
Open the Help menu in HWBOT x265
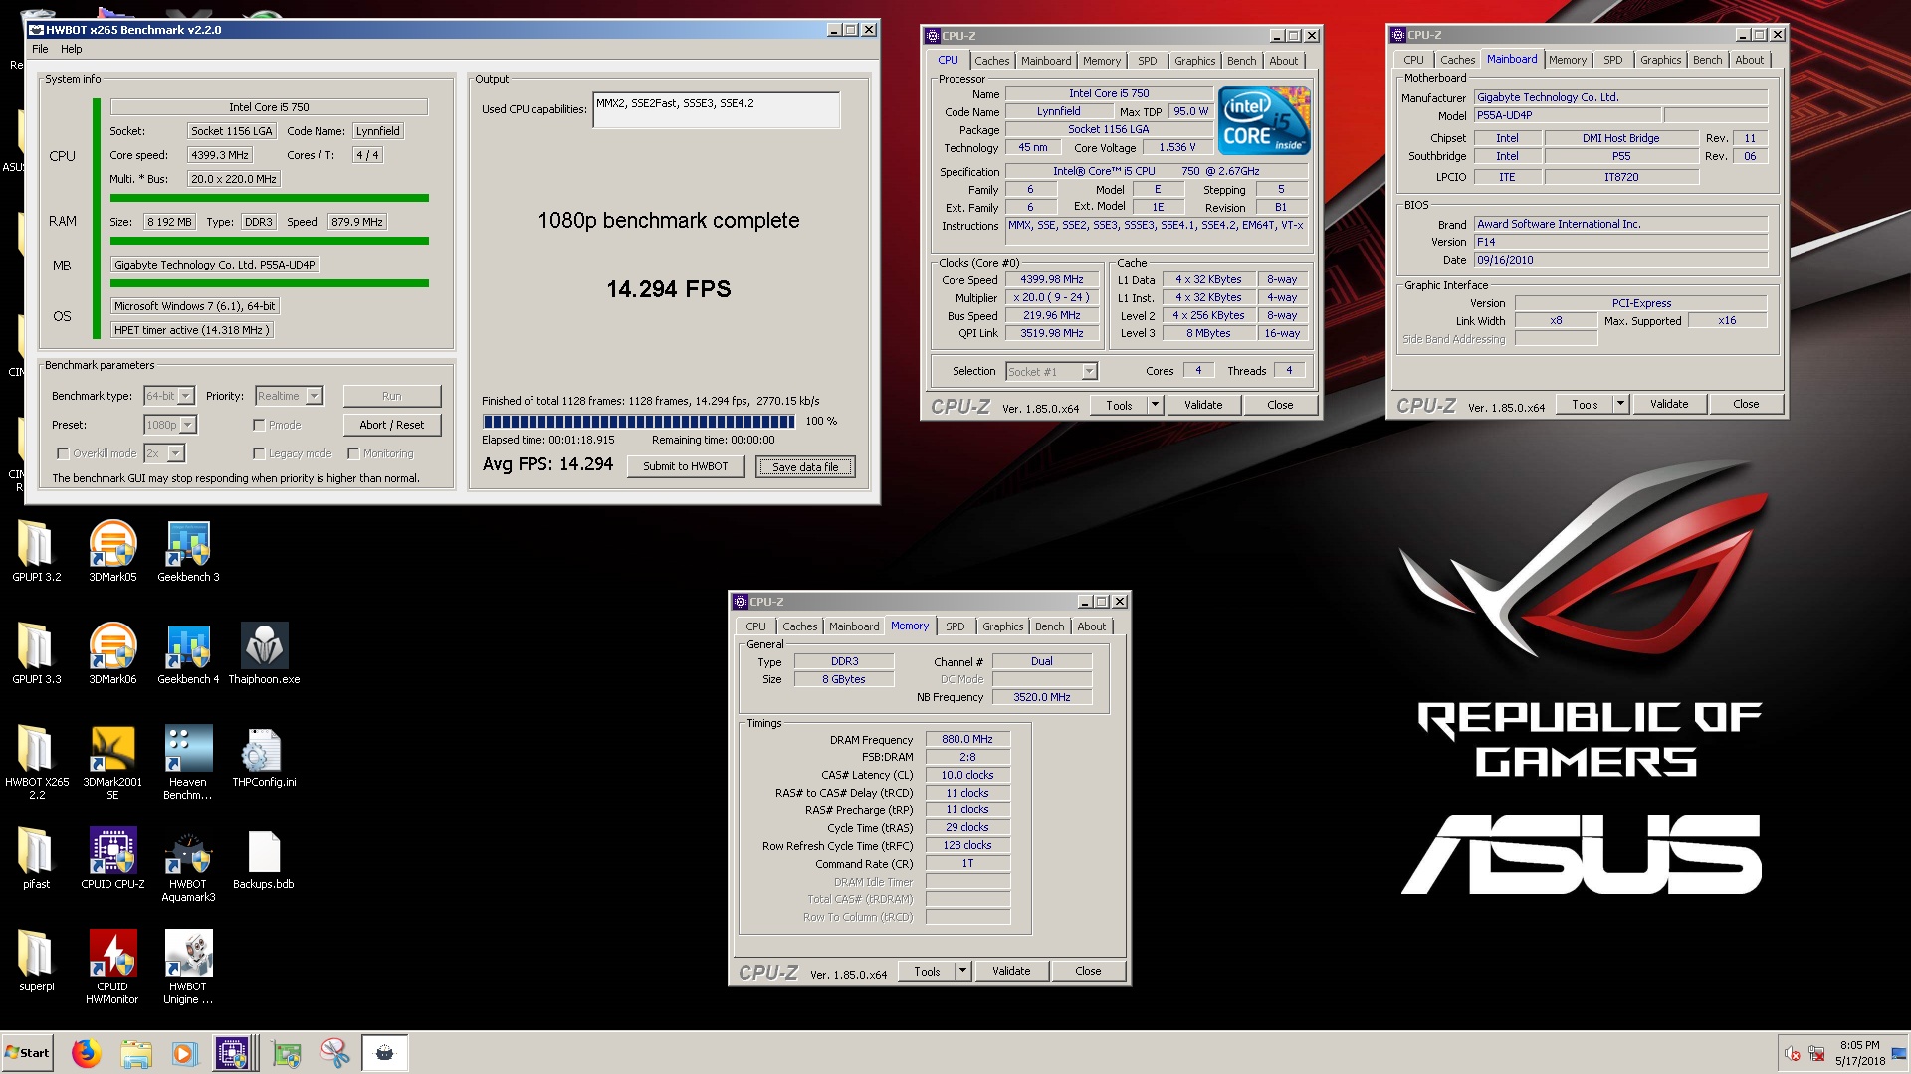(71, 49)
